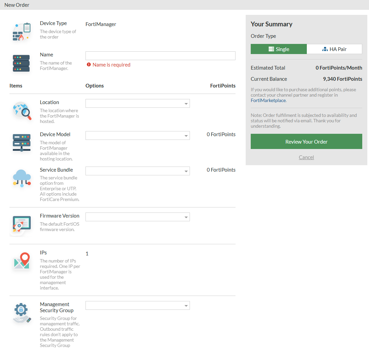Click the 'Items' column header

(x=16, y=85)
